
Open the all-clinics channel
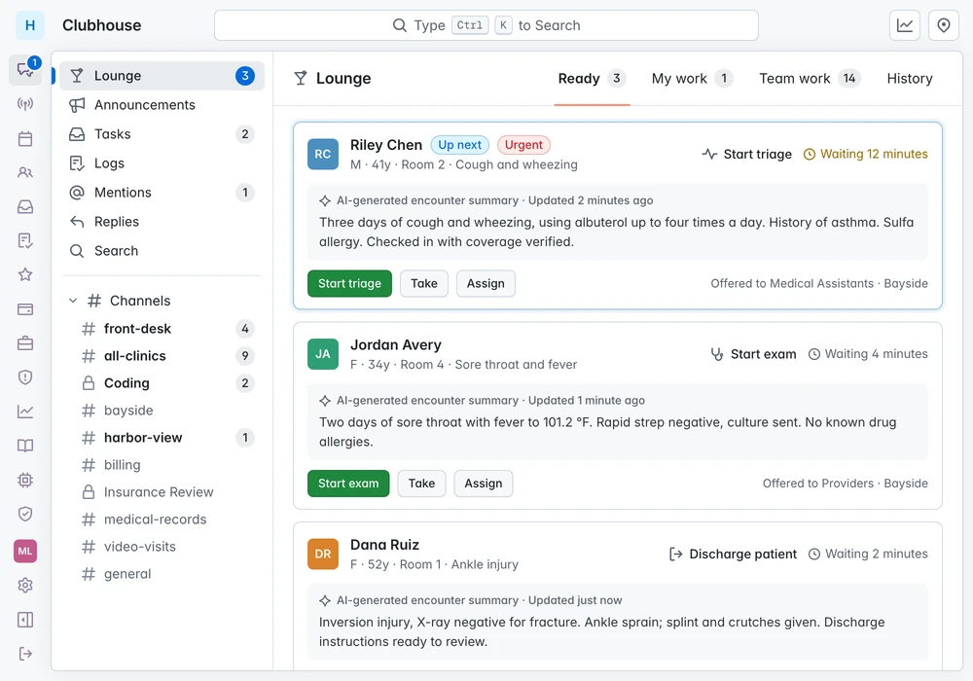coord(167,356)
